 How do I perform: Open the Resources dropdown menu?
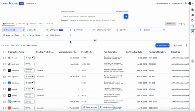[31, 4]
